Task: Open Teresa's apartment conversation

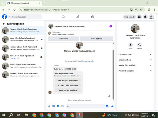Action: 22,48
